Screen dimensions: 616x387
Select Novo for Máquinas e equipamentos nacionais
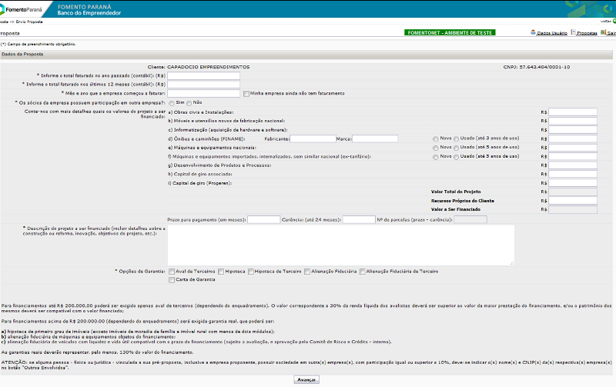tap(436, 148)
